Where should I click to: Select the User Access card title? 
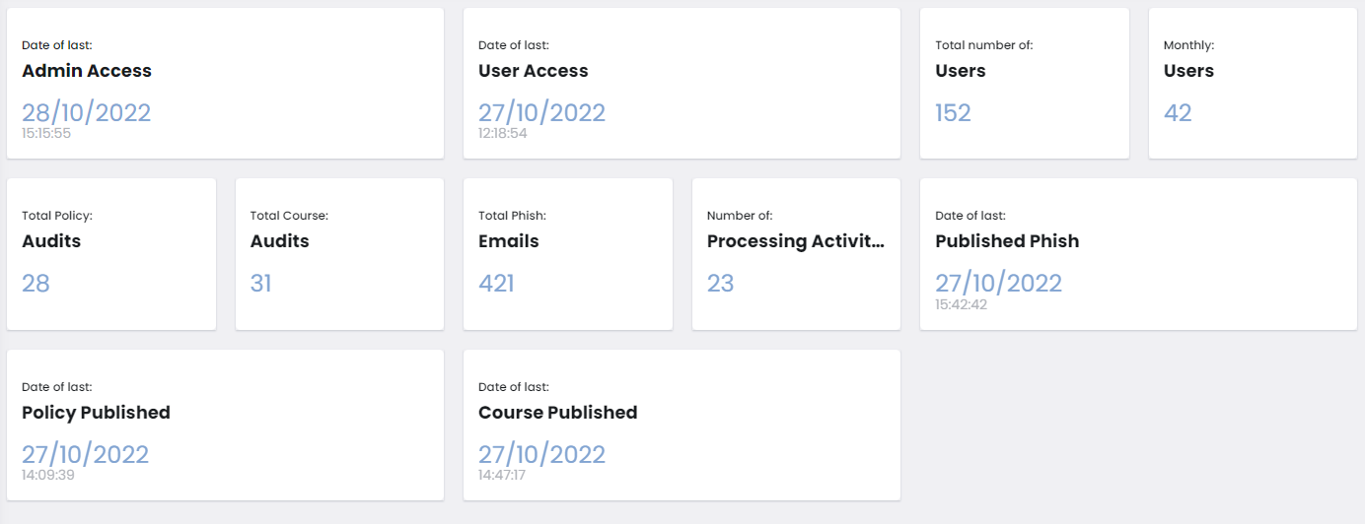(x=534, y=71)
